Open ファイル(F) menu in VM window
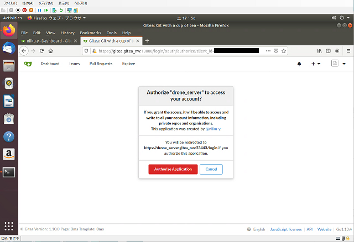The height and width of the screenshot is (242, 354). (10, 3)
